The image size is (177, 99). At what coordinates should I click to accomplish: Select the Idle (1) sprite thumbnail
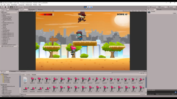point(54,88)
